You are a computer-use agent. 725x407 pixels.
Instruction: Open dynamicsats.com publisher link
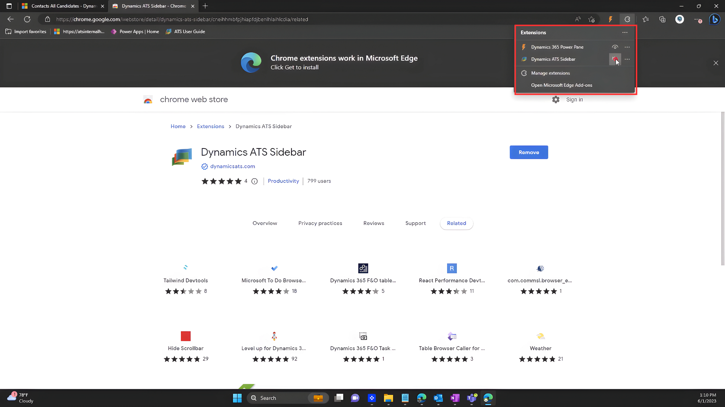click(232, 166)
